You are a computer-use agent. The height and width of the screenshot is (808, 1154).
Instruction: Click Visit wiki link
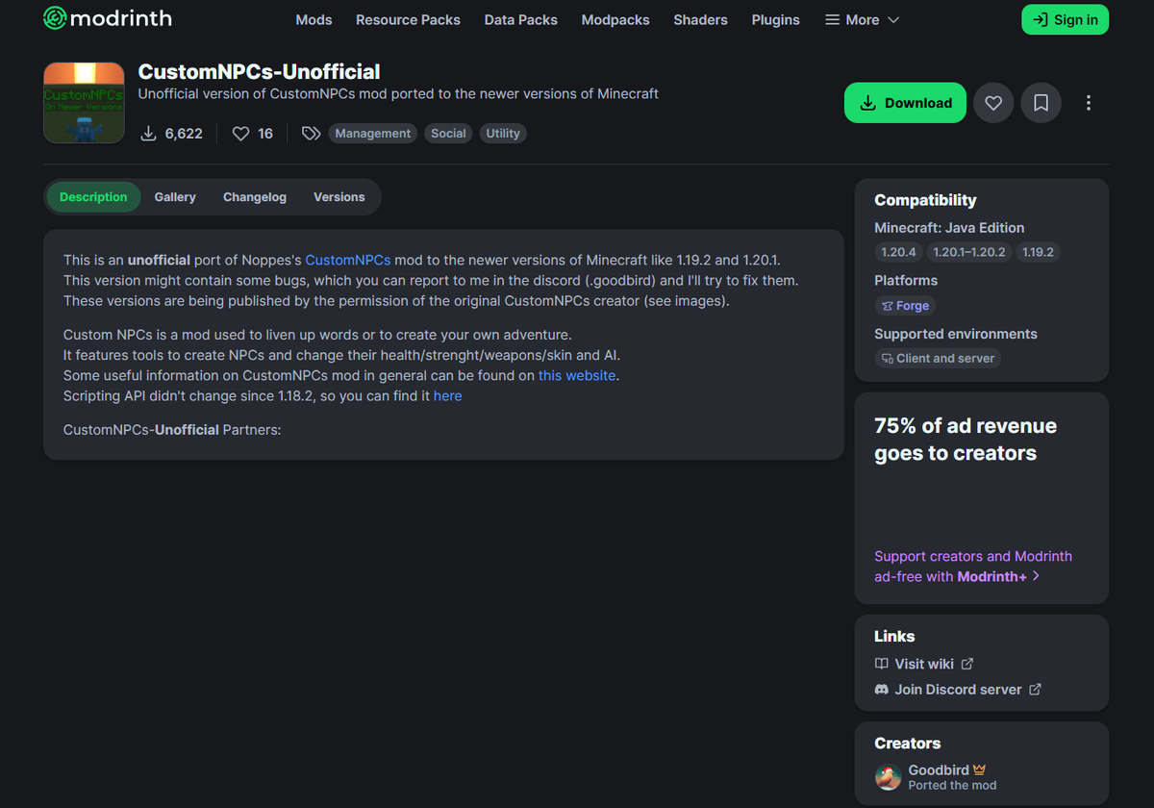(924, 664)
